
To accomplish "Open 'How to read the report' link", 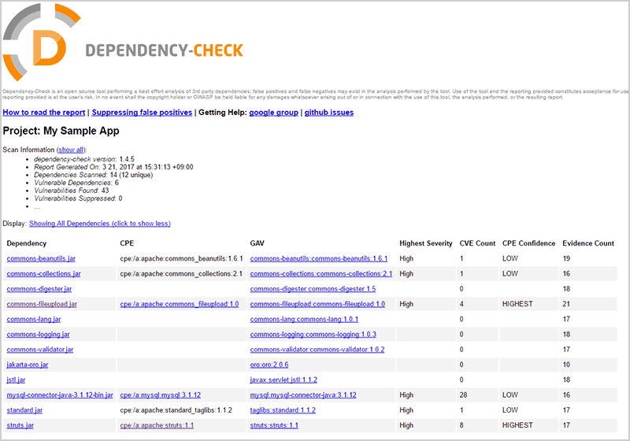I will [44, 113].
